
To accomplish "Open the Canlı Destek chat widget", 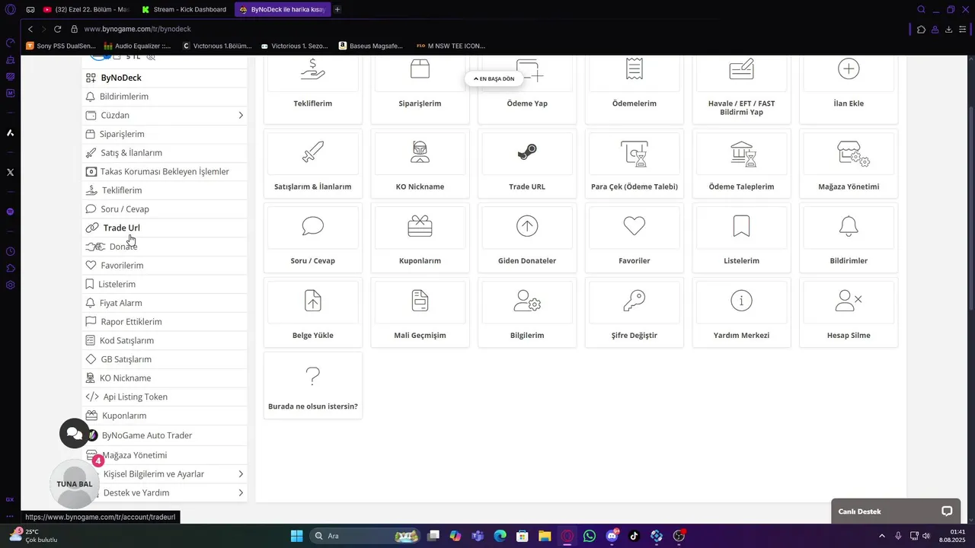I will click(x=897, y=511).
